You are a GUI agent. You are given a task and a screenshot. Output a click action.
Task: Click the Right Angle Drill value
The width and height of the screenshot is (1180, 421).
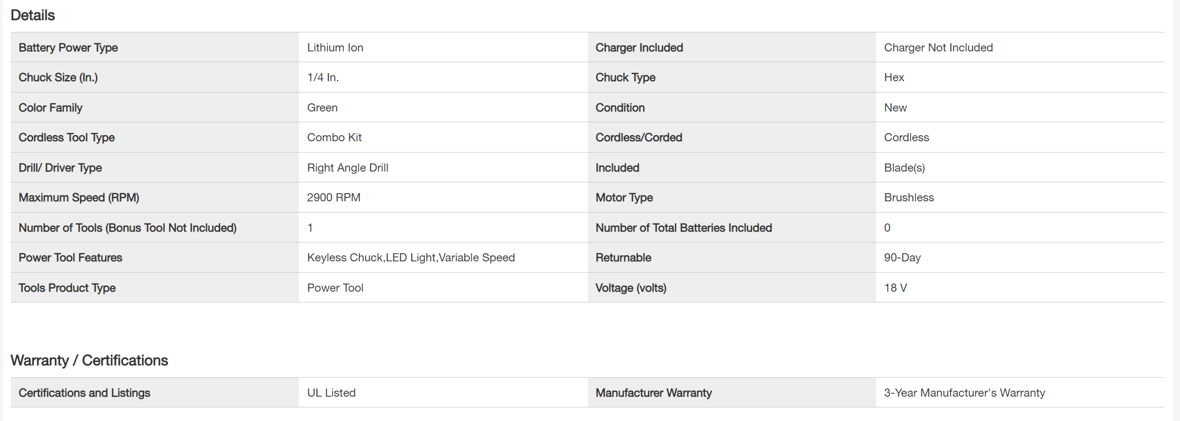(347, 168)
